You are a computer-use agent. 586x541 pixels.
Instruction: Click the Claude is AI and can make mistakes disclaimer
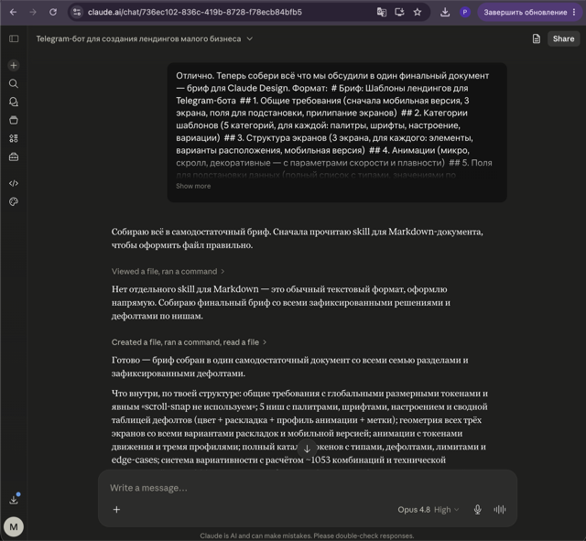pos(307,536)
